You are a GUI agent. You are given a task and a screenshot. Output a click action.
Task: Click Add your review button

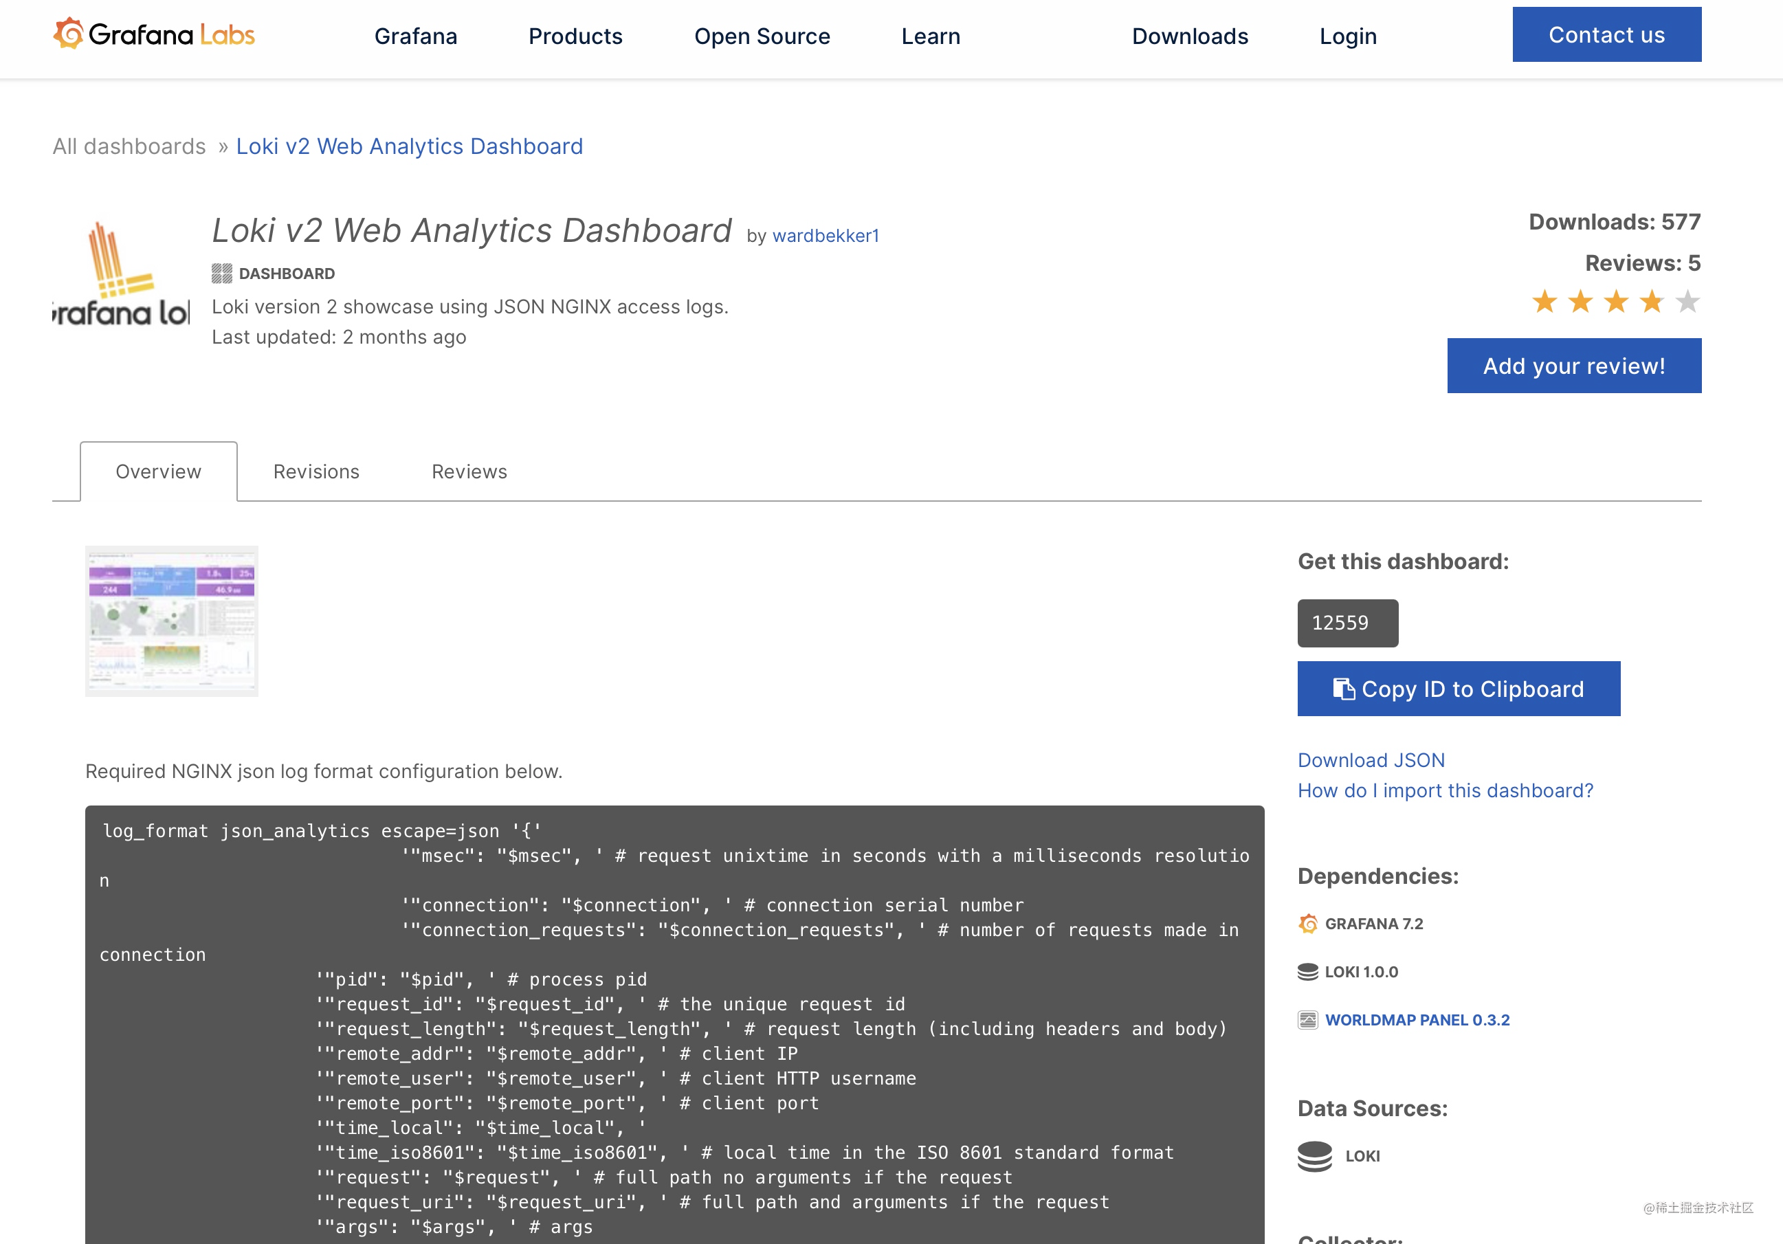[x=1574, y=365]
